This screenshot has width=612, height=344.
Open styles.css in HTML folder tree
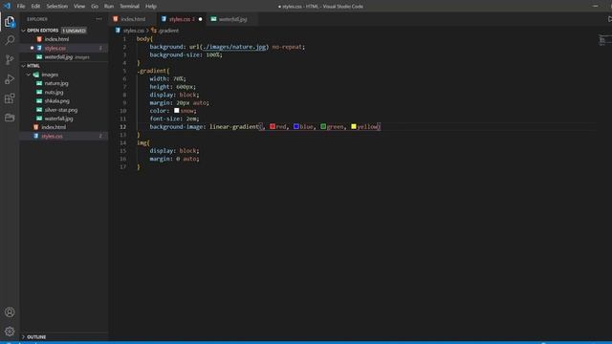52,136
